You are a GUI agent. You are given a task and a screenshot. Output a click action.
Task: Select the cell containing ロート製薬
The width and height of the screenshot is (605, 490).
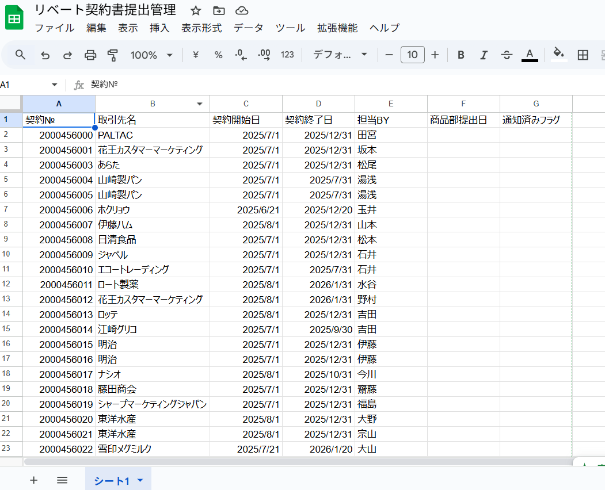[153, 285]
